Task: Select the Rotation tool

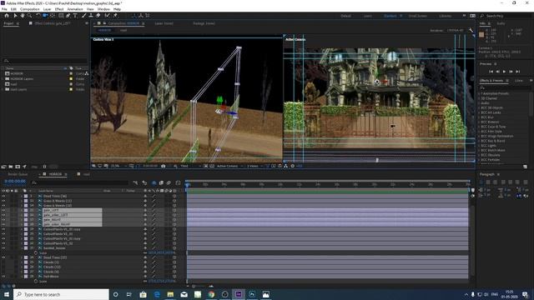Action: (x=38, y=16)
